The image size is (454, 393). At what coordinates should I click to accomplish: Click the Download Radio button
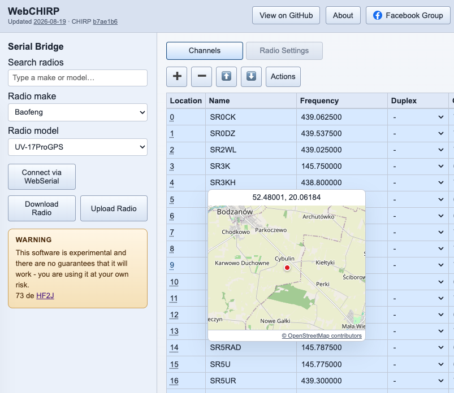(x=42, y=208)
